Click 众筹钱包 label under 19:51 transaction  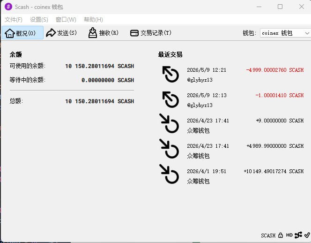tap(198, 181)
